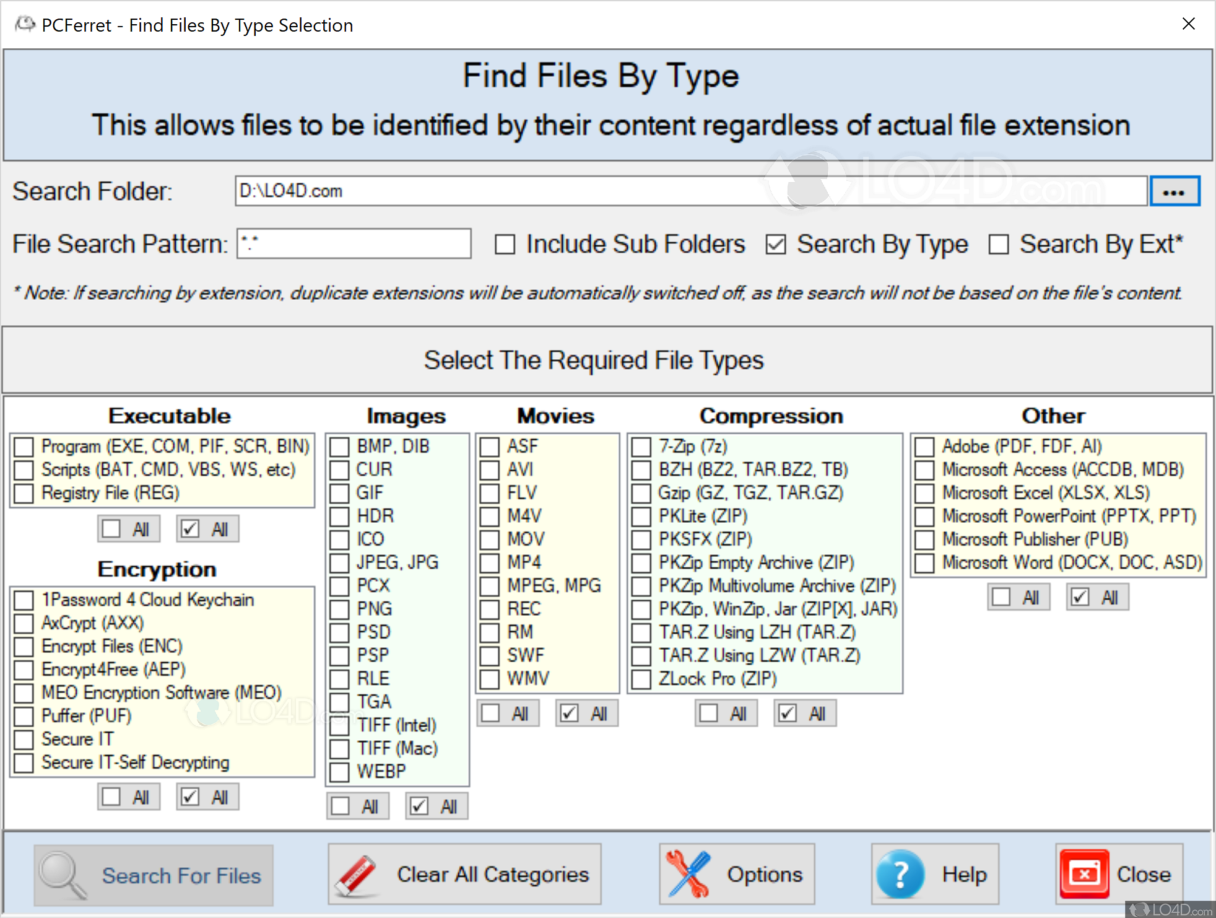This screenshot has width=1216, height=918.
Task: Check Microsoft Access (ACCDB, MDB)
Action: pos(925,470)
